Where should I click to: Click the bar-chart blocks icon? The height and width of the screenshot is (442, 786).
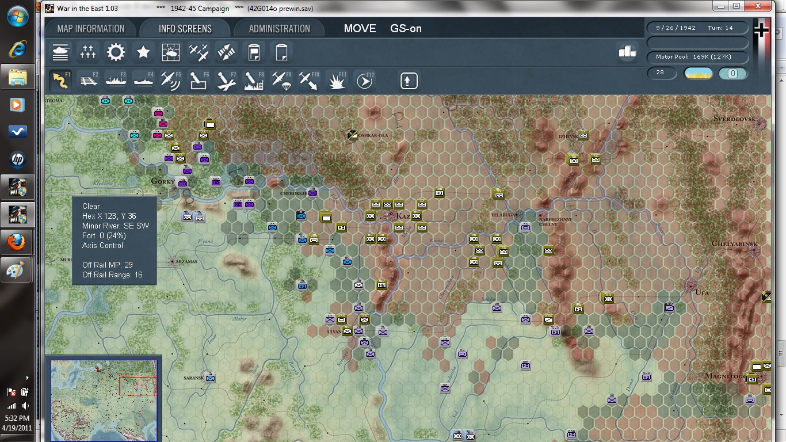tap(627, 52)
